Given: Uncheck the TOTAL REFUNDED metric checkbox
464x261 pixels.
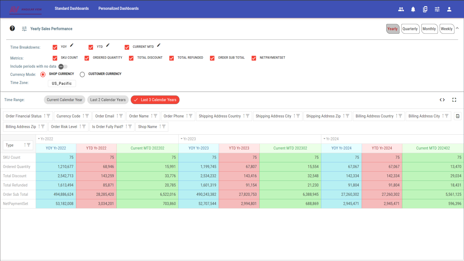Looking at the screenshot, I should tap(172, 58).
